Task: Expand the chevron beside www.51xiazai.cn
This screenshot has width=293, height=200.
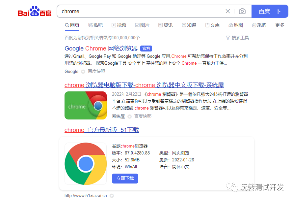Action: coord(112,195)
